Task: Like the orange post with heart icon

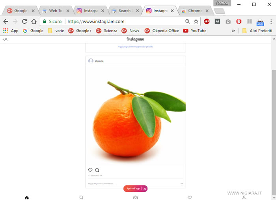Action: (x=90, y=170)
